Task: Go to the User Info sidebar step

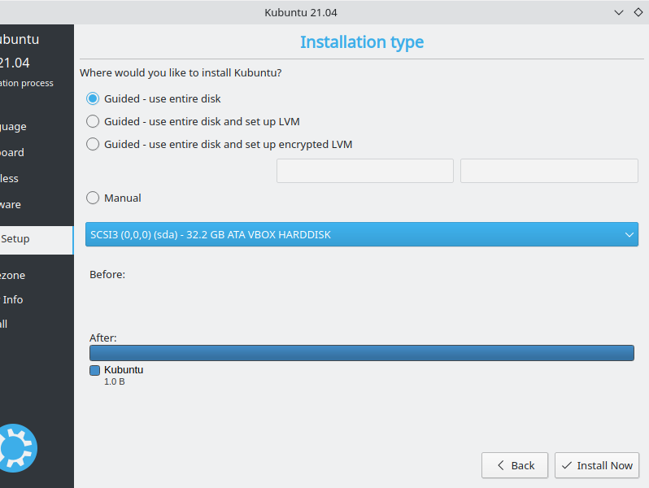Action: [x=13, y=299]
